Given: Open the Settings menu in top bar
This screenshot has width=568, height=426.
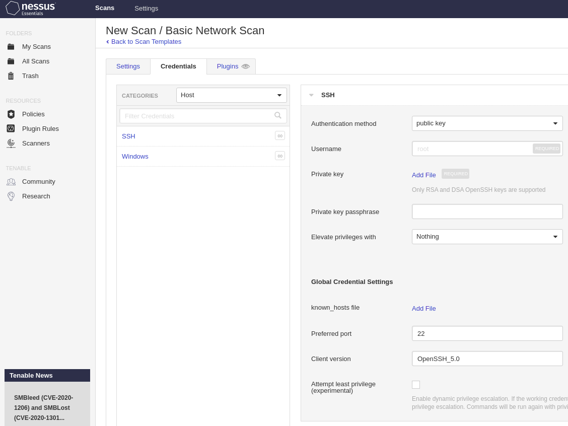Looking at the screenshot, I should click(x=146, y=8).
